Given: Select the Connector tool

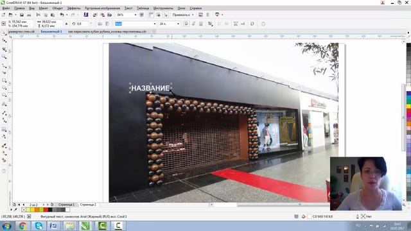Looking at the screenshot, I should 4,120.
